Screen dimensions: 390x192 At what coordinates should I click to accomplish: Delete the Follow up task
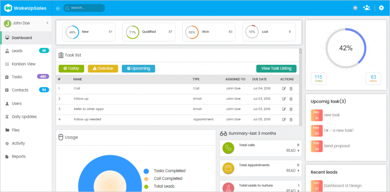coord(291,99)
